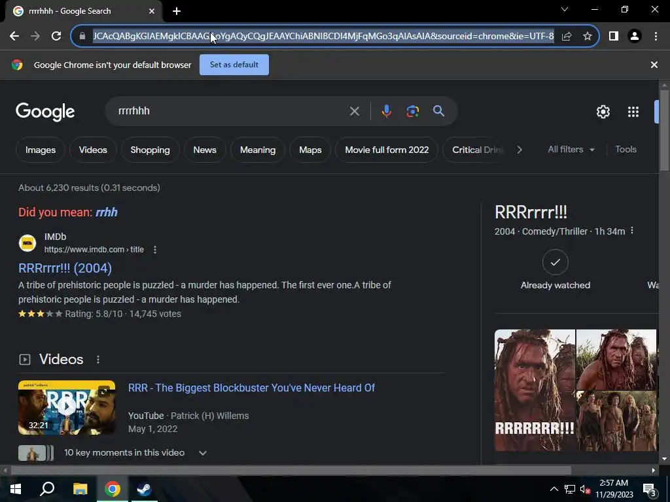670x502 pixels.
Task: Open Google quick settings gear
Action: coord(603,112)
